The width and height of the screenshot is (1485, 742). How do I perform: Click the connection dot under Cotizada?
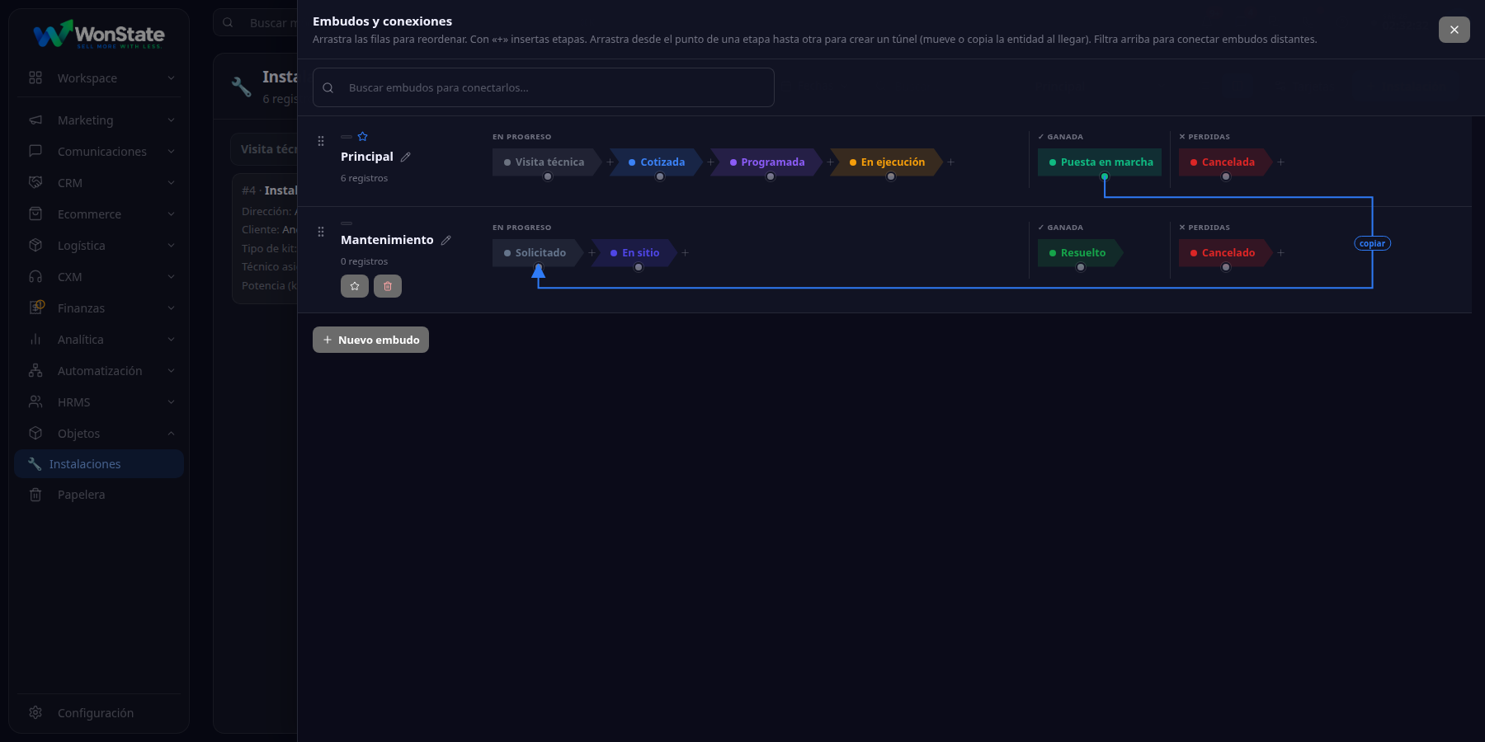tap(660, 176)
